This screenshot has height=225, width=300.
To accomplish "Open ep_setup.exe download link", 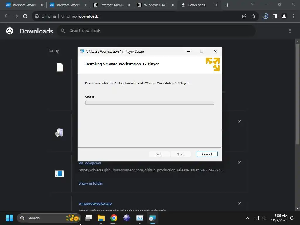I will click(x=90, y=163).
